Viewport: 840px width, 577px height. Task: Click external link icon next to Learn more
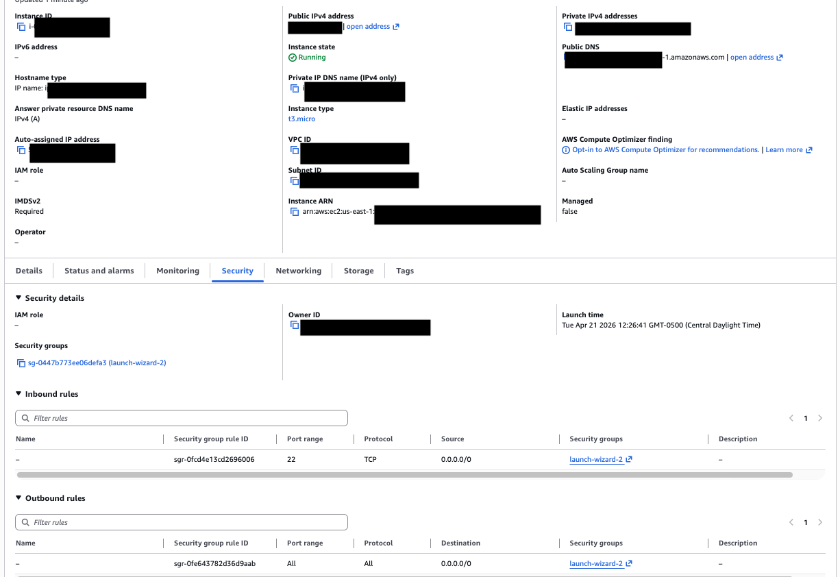(x=809, y=150)
